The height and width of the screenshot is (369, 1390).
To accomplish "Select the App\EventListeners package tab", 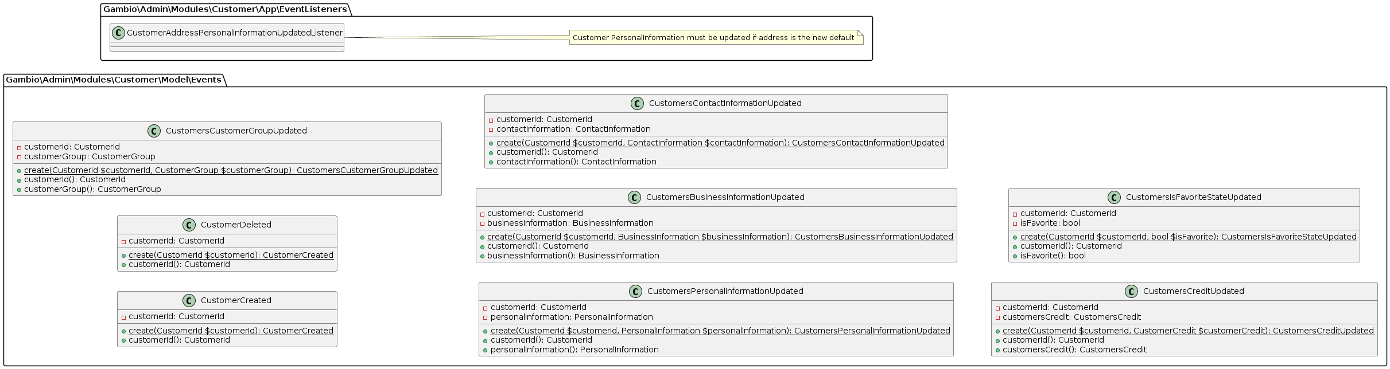I will coord(225,9).
